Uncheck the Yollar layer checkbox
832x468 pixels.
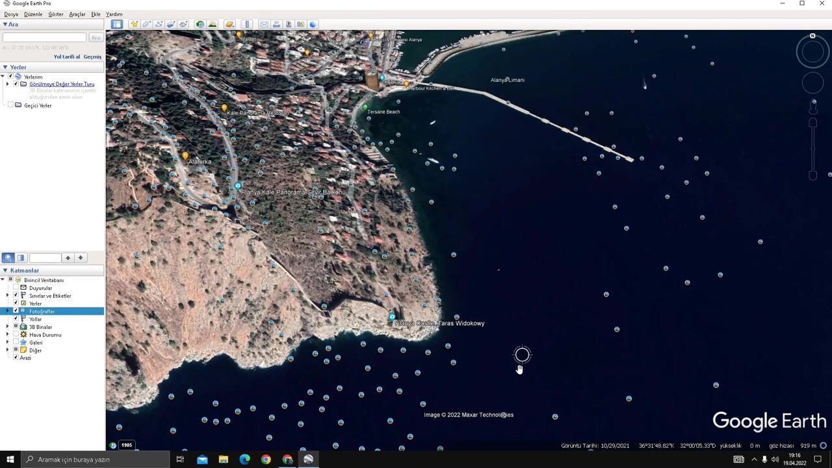(16, 319)
